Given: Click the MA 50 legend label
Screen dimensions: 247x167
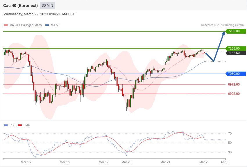Looking at the screenshot, I should (55, 25).
